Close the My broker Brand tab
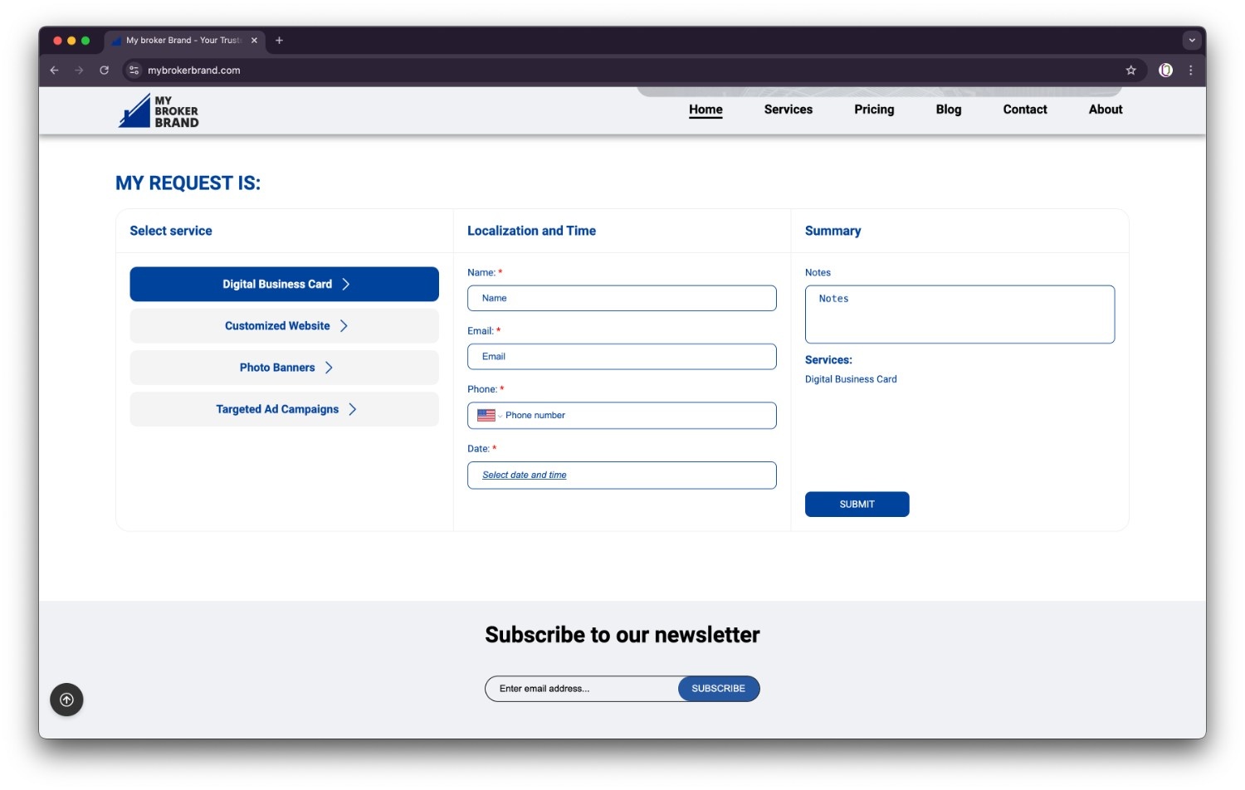This screenshot has width=1245, height=790. pyautogui.click(x=254, y=40)
